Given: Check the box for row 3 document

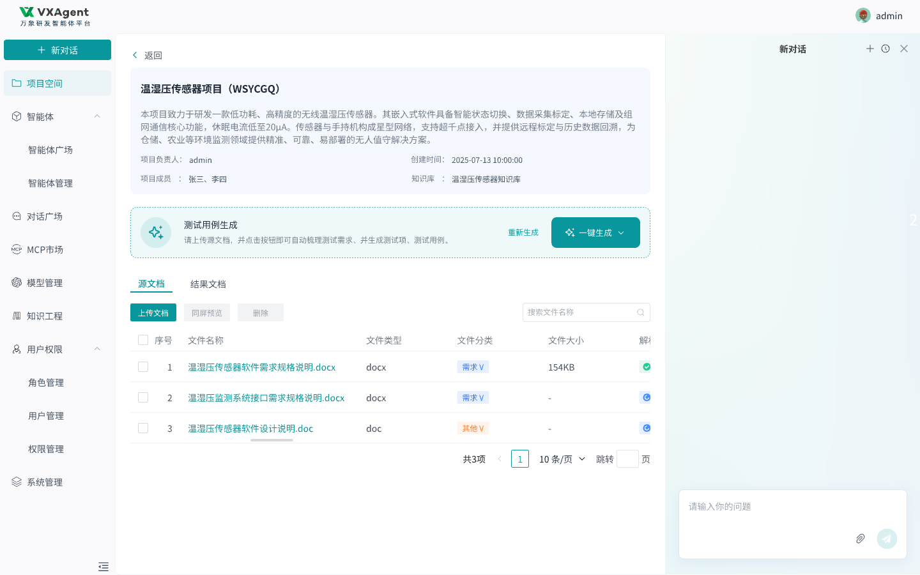Looking at the screenshot, I should [143, 428].
